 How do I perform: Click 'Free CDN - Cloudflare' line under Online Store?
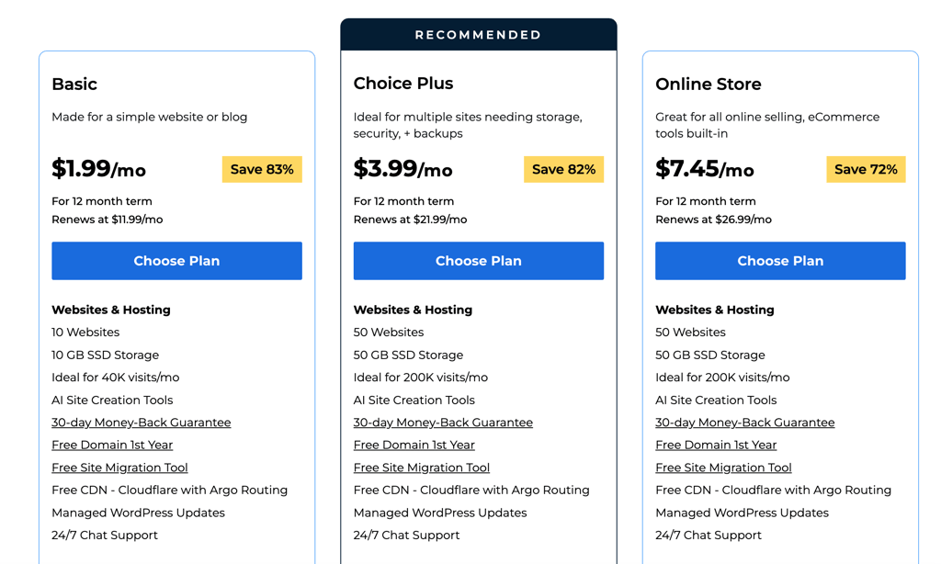[x=773, y=491]
